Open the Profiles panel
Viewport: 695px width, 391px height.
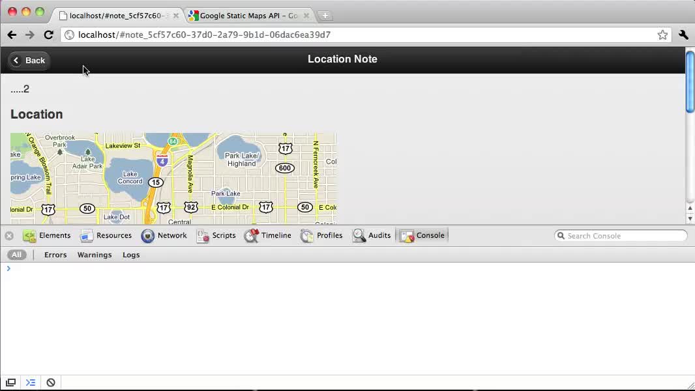[330, 235]
